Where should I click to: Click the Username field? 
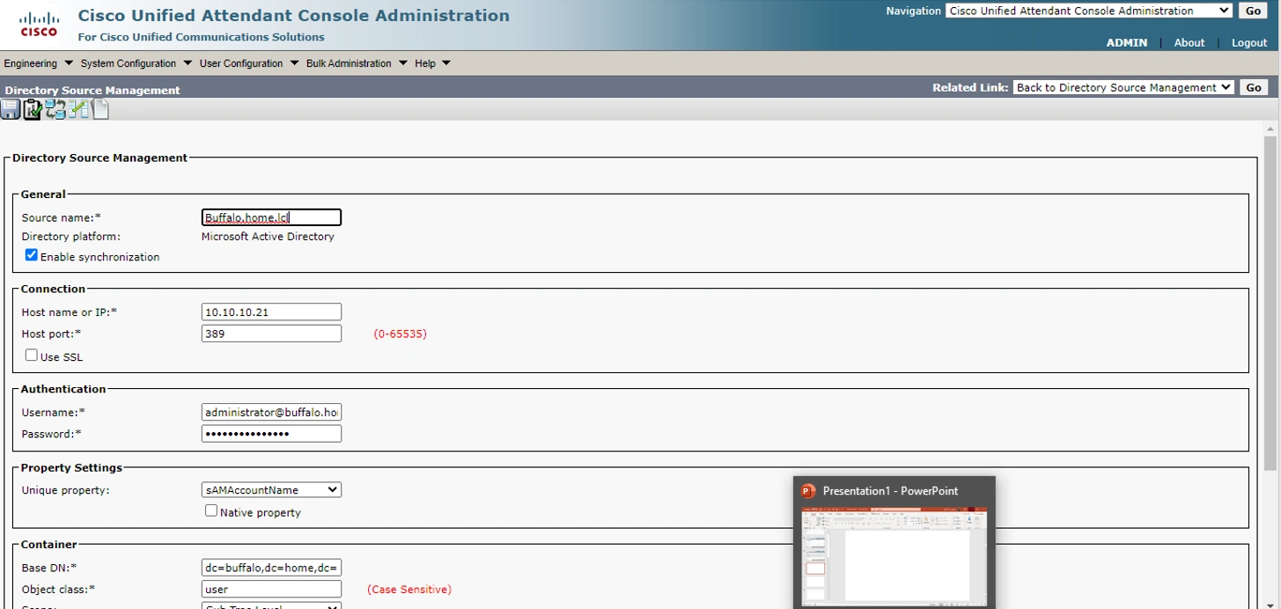(271, 412)
